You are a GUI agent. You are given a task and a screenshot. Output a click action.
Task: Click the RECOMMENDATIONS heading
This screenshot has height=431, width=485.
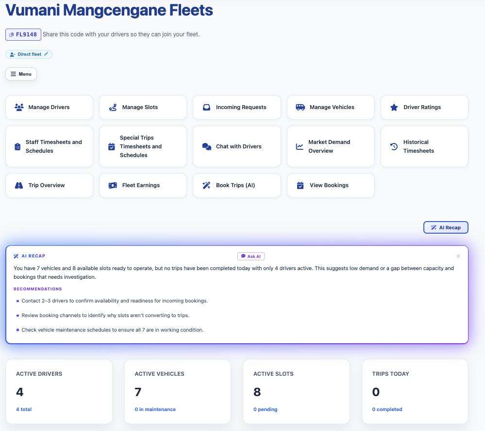point(38,289)
